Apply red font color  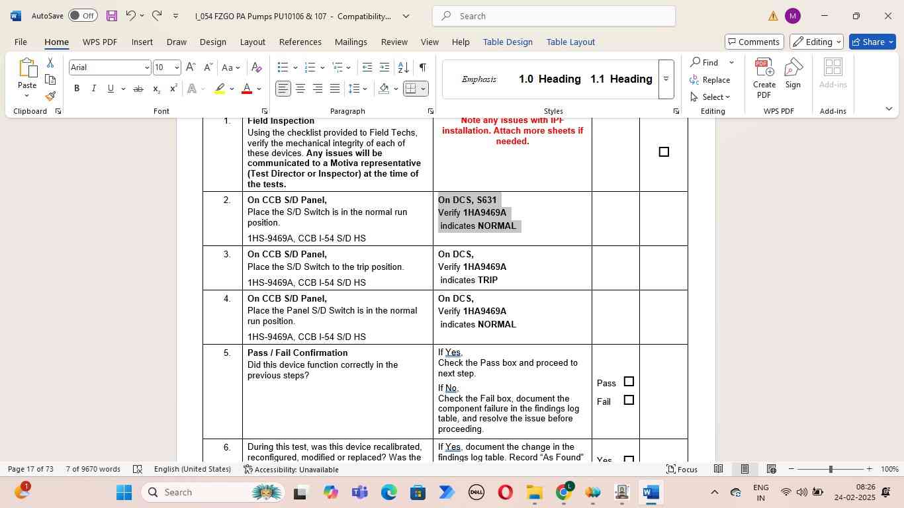247,89
